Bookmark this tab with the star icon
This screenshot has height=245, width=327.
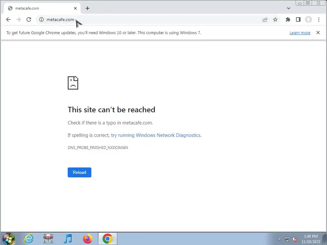(275, 19)
